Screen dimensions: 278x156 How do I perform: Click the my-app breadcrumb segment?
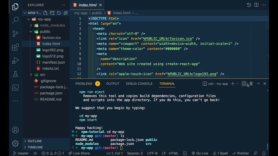coord(81,13)
